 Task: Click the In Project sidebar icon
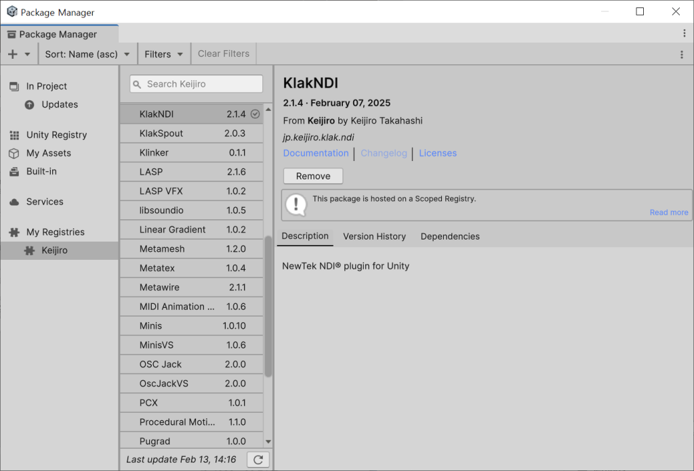click(15, 86)
